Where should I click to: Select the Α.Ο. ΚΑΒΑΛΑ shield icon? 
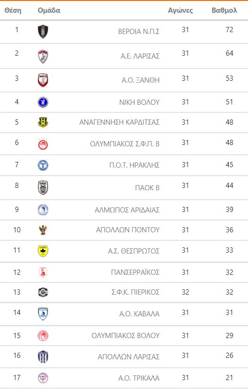(43, 314)
